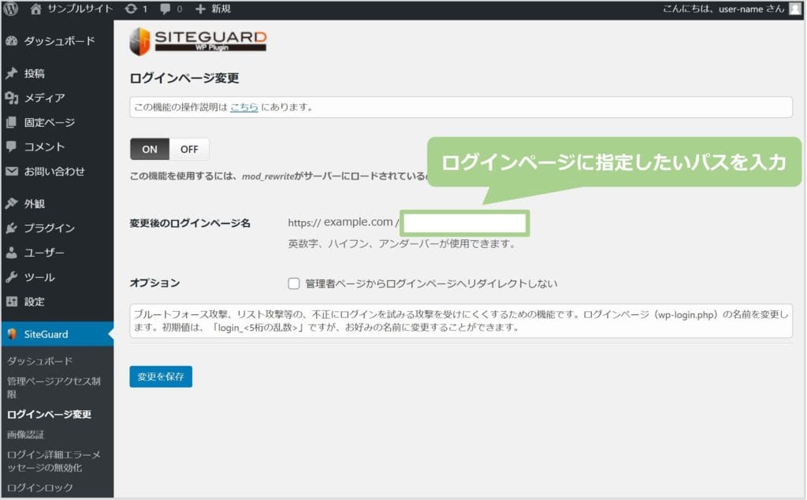Click the SiteGuard WP Plugin logo

click(x=198, y=42)
